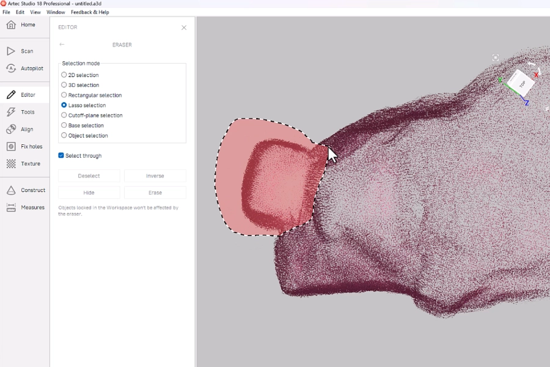Open the Home section icon
550x367 pixels.
pyautogui.click(x=11, y=25)
